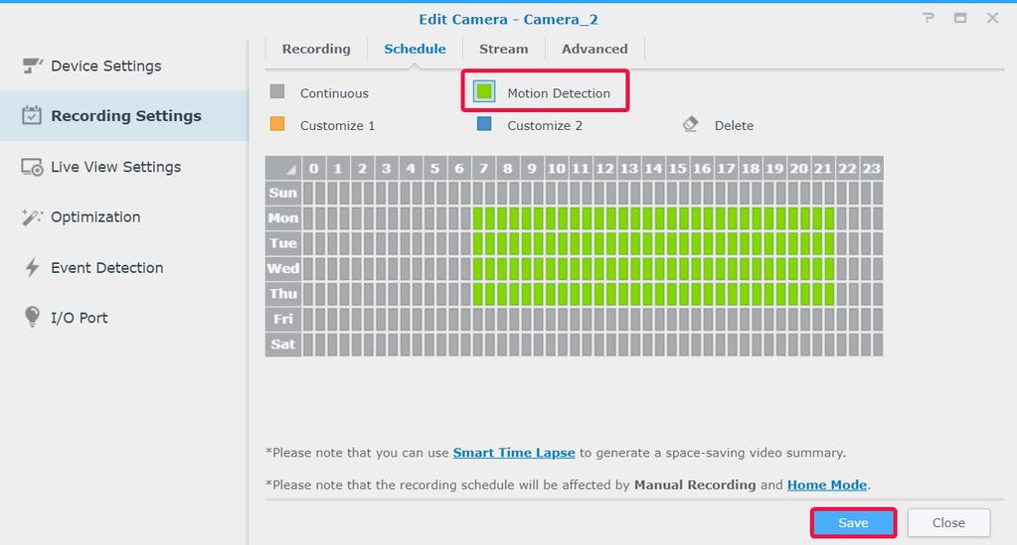Open Optimization wand icon

click(32, 217)
